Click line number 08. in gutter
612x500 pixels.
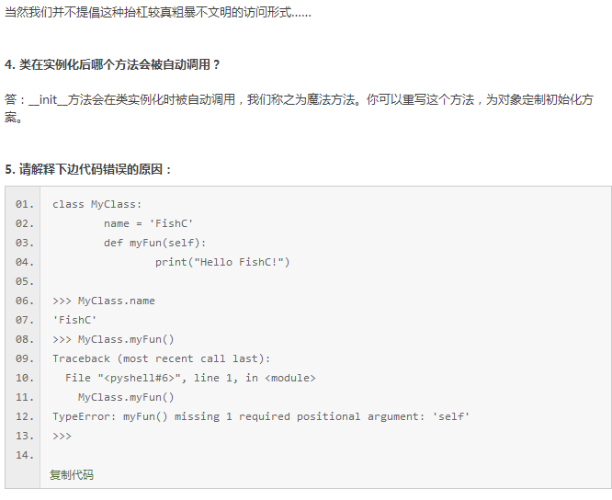(25, 339)
